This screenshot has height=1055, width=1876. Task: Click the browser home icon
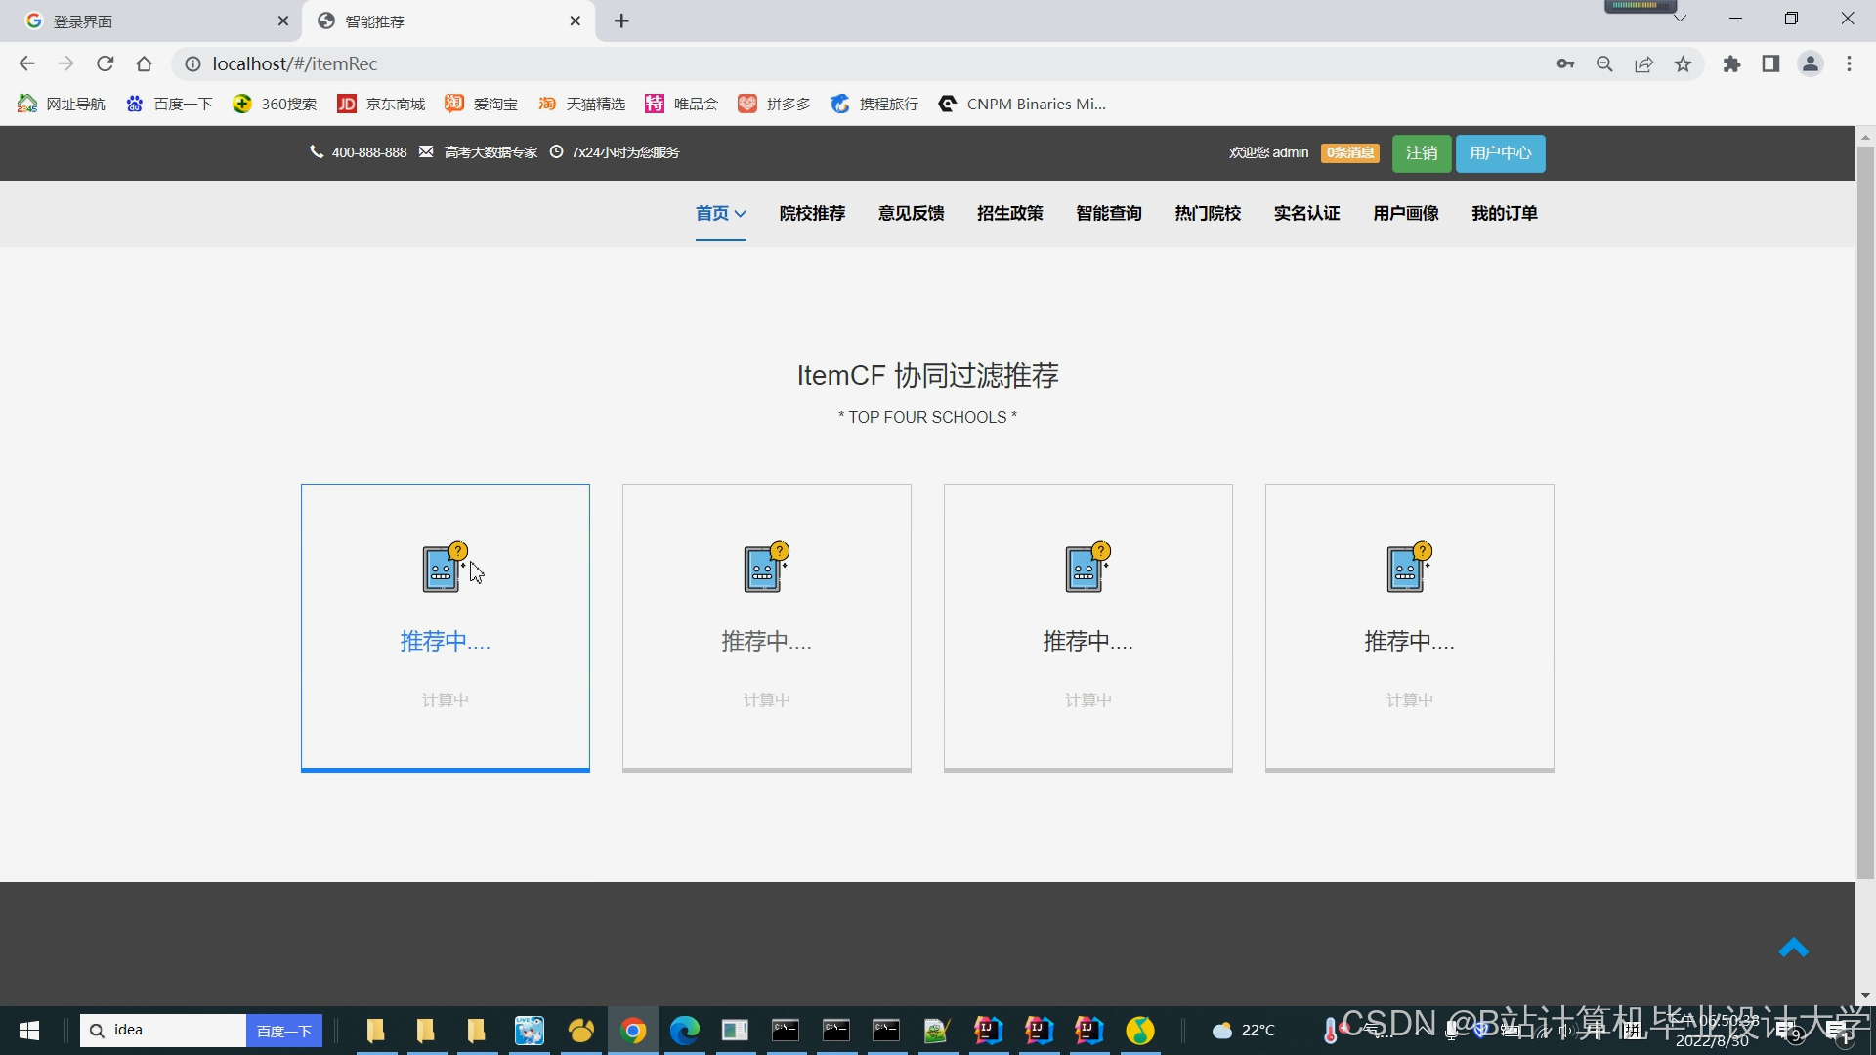(x=145, y=64)
